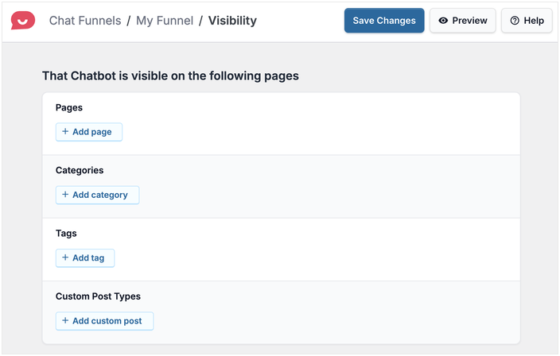The image size is (560, 356).
Task: Click the plus icon beside Add custom post
Action: (65, 320)
